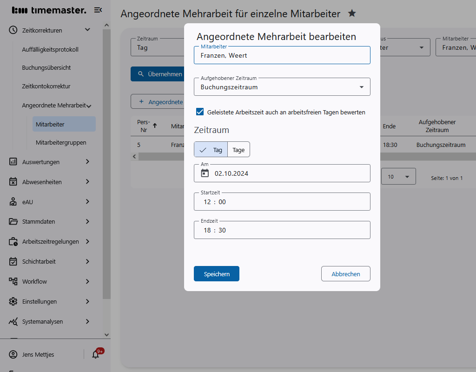The width and height of the screenshot is (476, 372).
Task: Keep Tag selected in the Zeitraum toggle
Action: (x=211, y=149)
